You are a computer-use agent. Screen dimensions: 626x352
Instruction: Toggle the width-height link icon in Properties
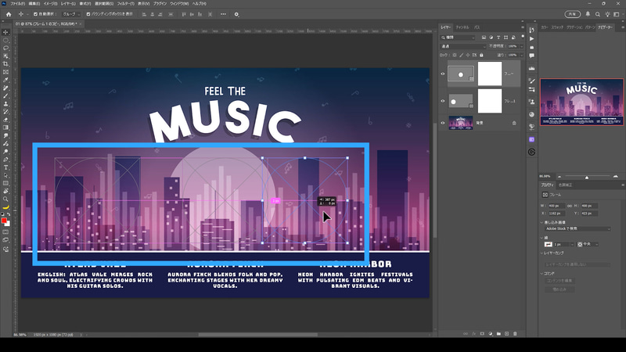pos(570,206)
